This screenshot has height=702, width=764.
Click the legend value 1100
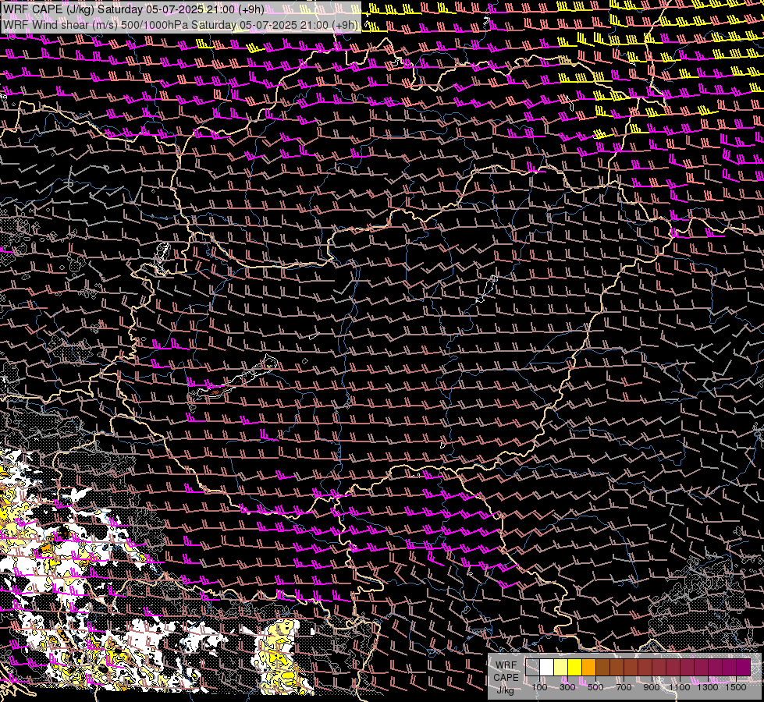[680, 687]
